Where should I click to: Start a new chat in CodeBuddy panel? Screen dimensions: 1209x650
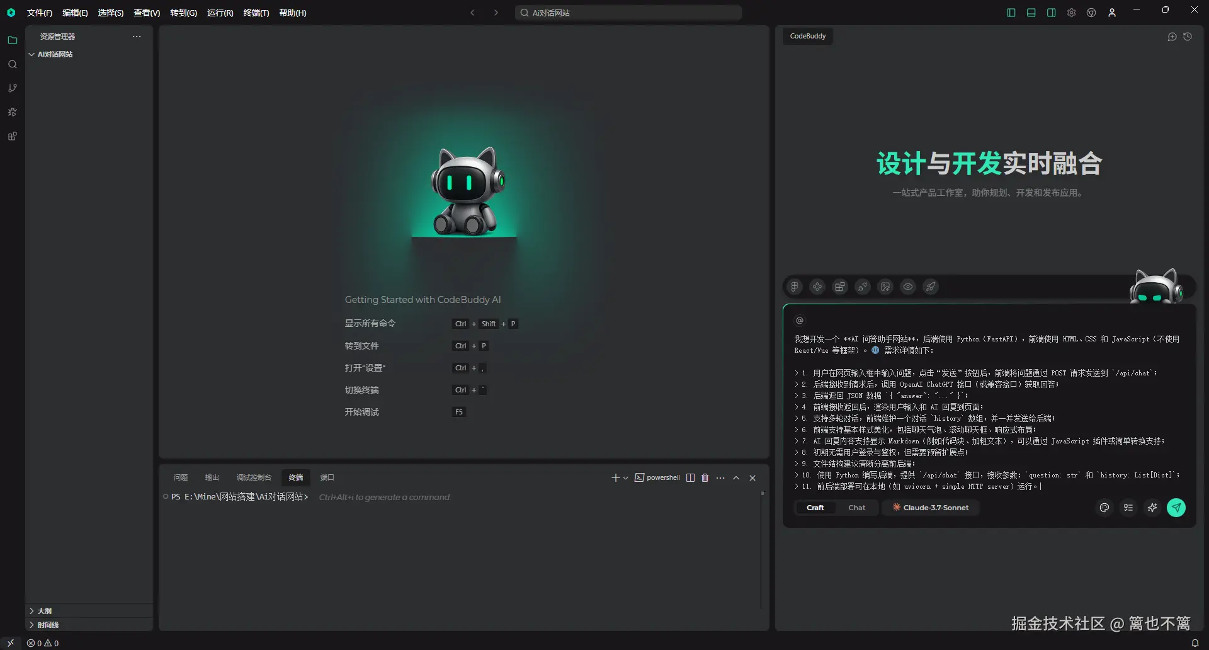[1172, 37]
